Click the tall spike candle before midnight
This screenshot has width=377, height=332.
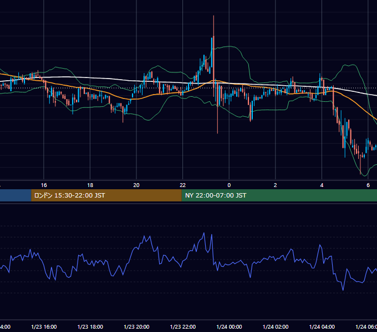213,56
